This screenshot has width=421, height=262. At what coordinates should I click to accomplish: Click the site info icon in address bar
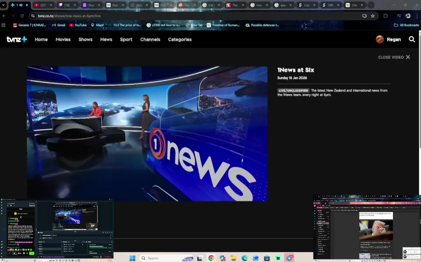pos(33,16)
